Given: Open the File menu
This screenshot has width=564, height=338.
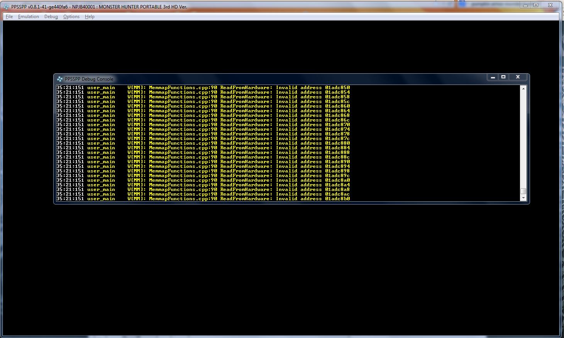Looking at the screenshot, I should click(x=9, y=17).
